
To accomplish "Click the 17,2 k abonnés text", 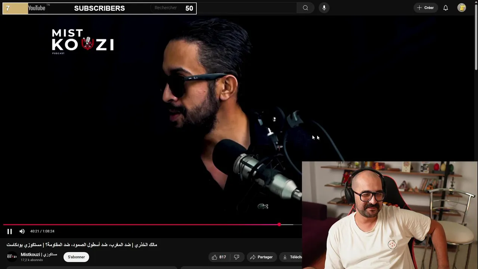I will [32, 260].
